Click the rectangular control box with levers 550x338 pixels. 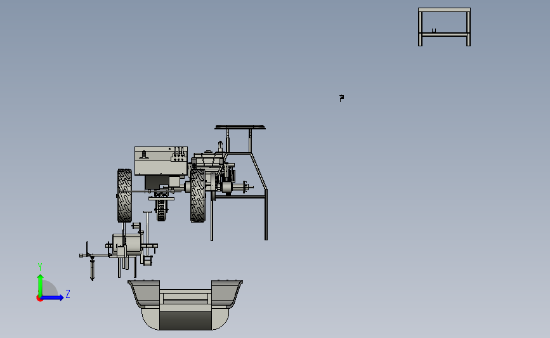[161, 161]
